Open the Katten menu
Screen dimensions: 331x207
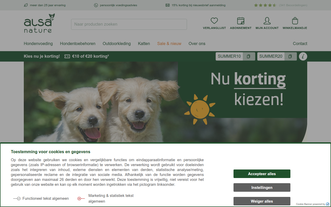click(x=144, y=43)
